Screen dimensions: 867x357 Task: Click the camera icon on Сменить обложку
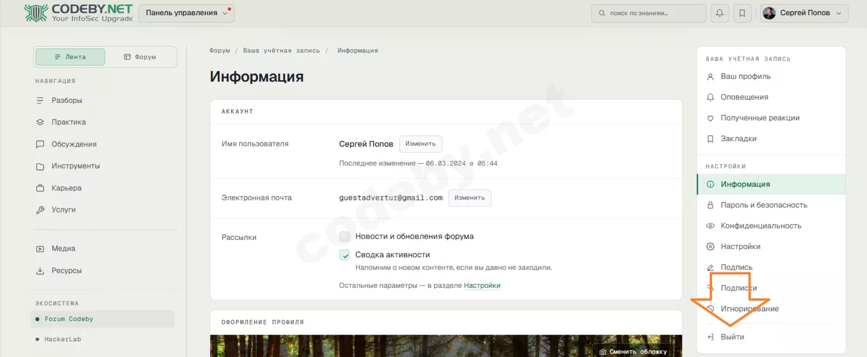point(603,352)
